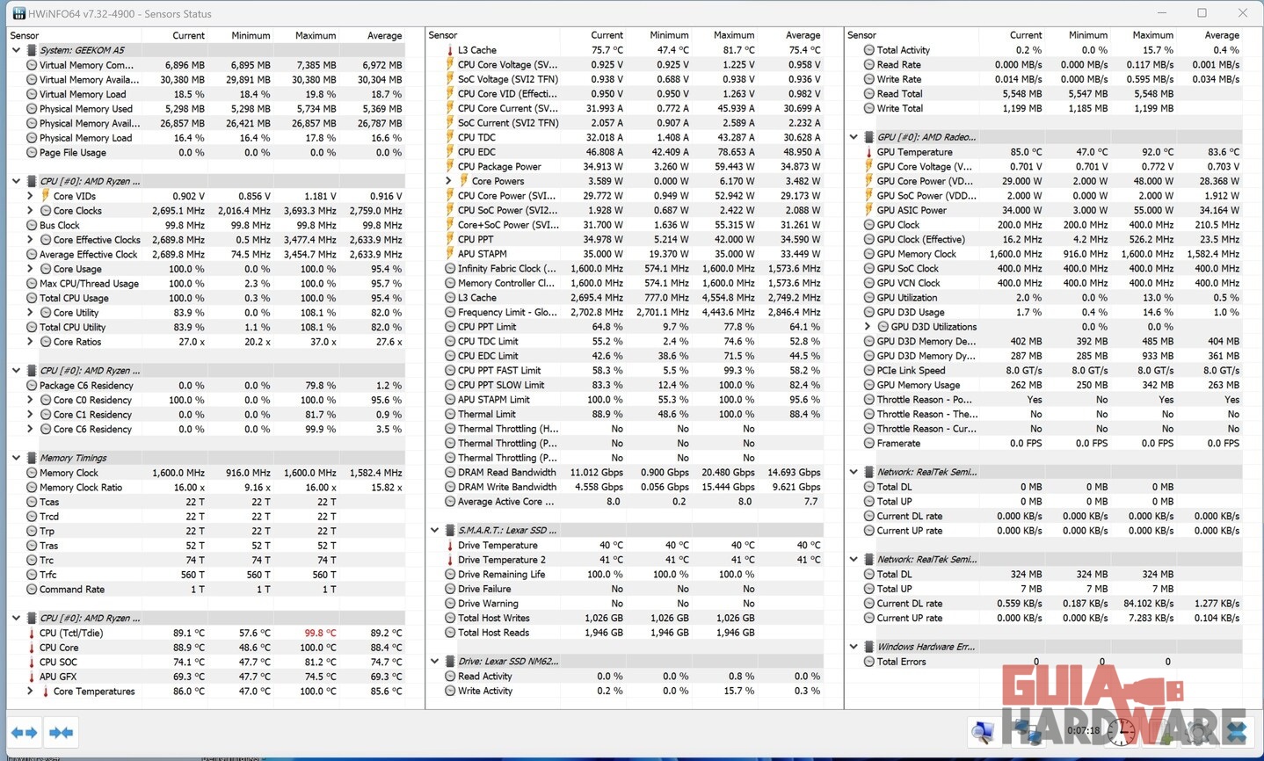Expand the Core Powers row
The image size is (1264, 761).
click(448, 181)
